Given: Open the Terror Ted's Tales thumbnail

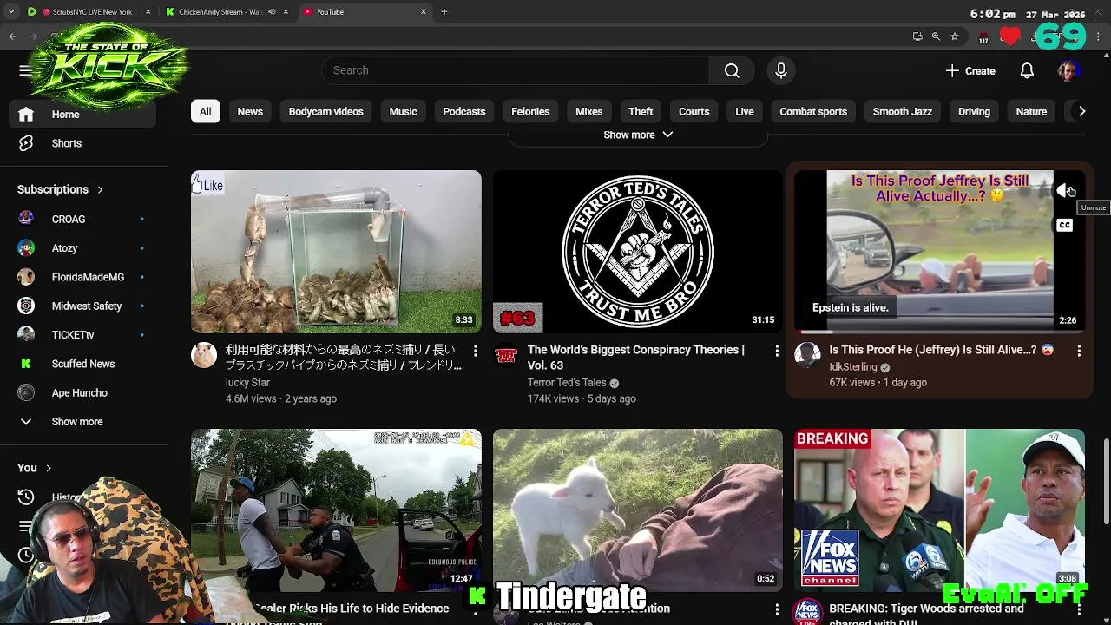Looking at the screenshot, I should pos(638,252).
